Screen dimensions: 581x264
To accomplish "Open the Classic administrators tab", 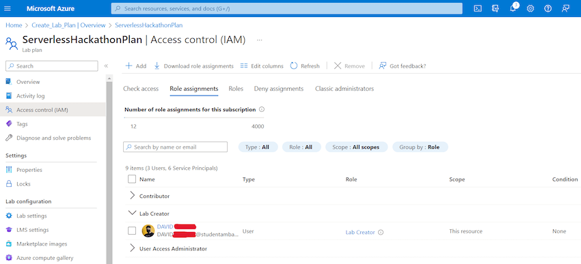I will (344, 89).
